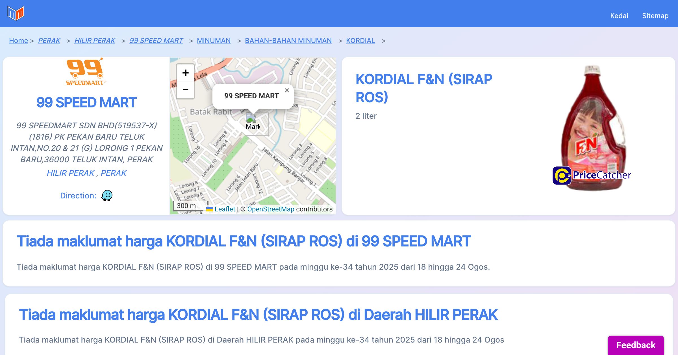Open the Leaflet attribution link

pyautogui.click(x=225, y=209)
